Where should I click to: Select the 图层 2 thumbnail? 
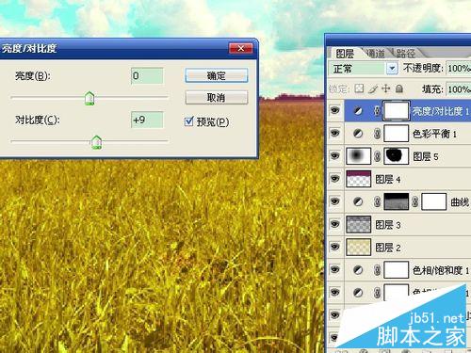click(358, 247)
